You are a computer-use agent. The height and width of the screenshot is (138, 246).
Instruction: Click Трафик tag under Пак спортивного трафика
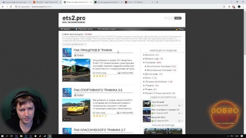coord(79,95)
